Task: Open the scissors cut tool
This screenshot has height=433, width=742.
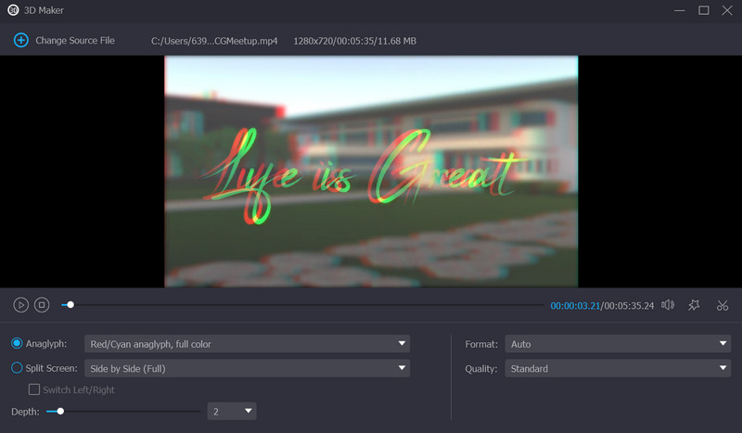Action: 723,305
